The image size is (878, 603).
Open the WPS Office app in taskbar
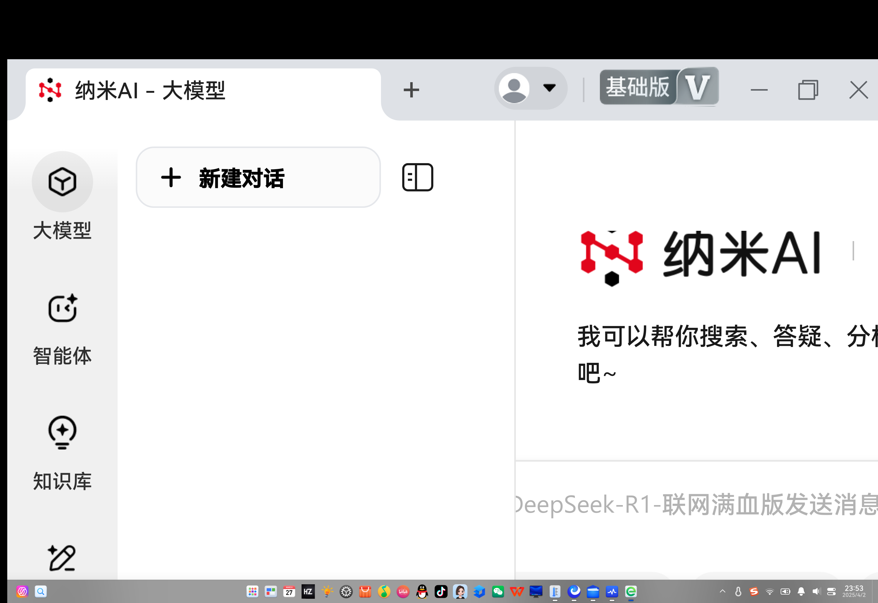517,591
